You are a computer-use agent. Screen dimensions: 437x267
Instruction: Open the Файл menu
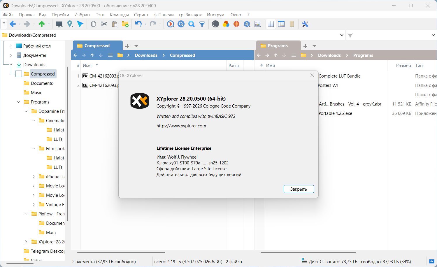point(8,15)
